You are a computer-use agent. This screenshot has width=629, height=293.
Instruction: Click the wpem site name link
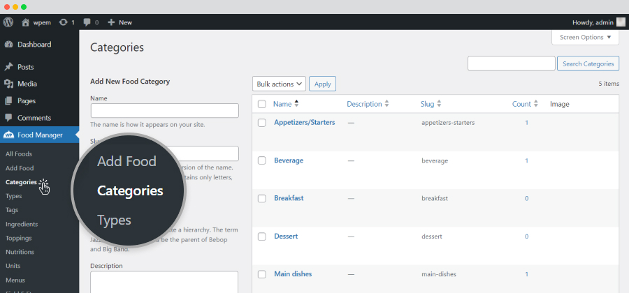click(42, 22)
